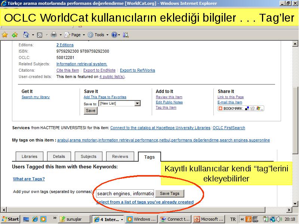Click the horizontal scrollbar left arrow
Image resolution: width=299 pixels, height=224 pixels.
(3, 210)
